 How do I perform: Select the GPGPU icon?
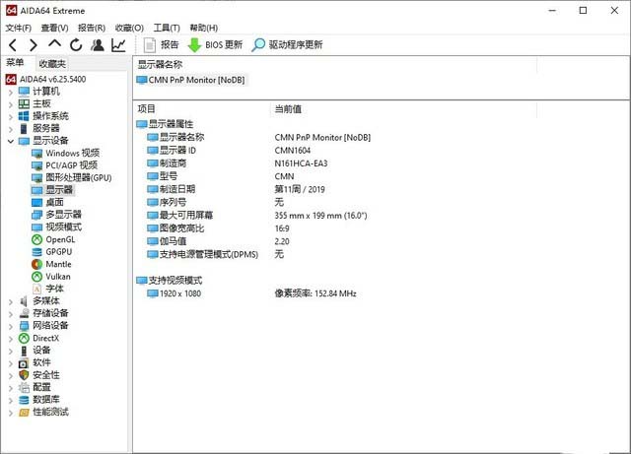(37, 252)
